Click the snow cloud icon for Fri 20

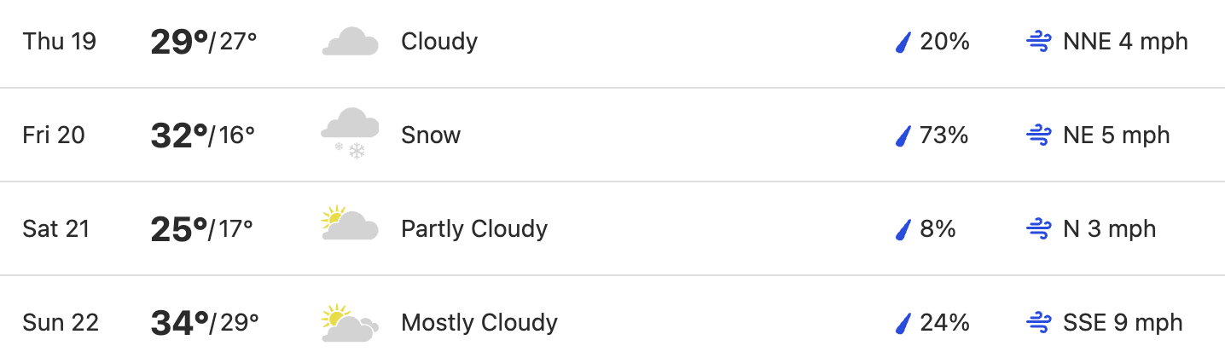(x=350, y=133)
